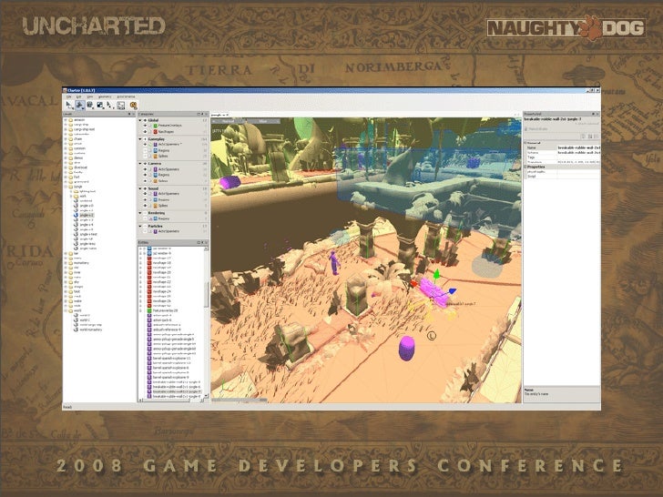This screenshot has width=663, height=497.
Task: Close the Property Grid panel
Action: coord(597,114)
